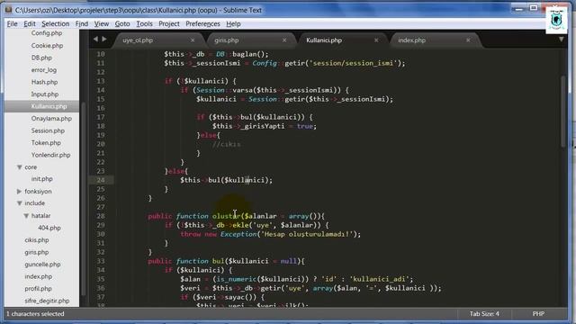
Task: Open Token.php in sidebar
Action: tap(46, 142)
